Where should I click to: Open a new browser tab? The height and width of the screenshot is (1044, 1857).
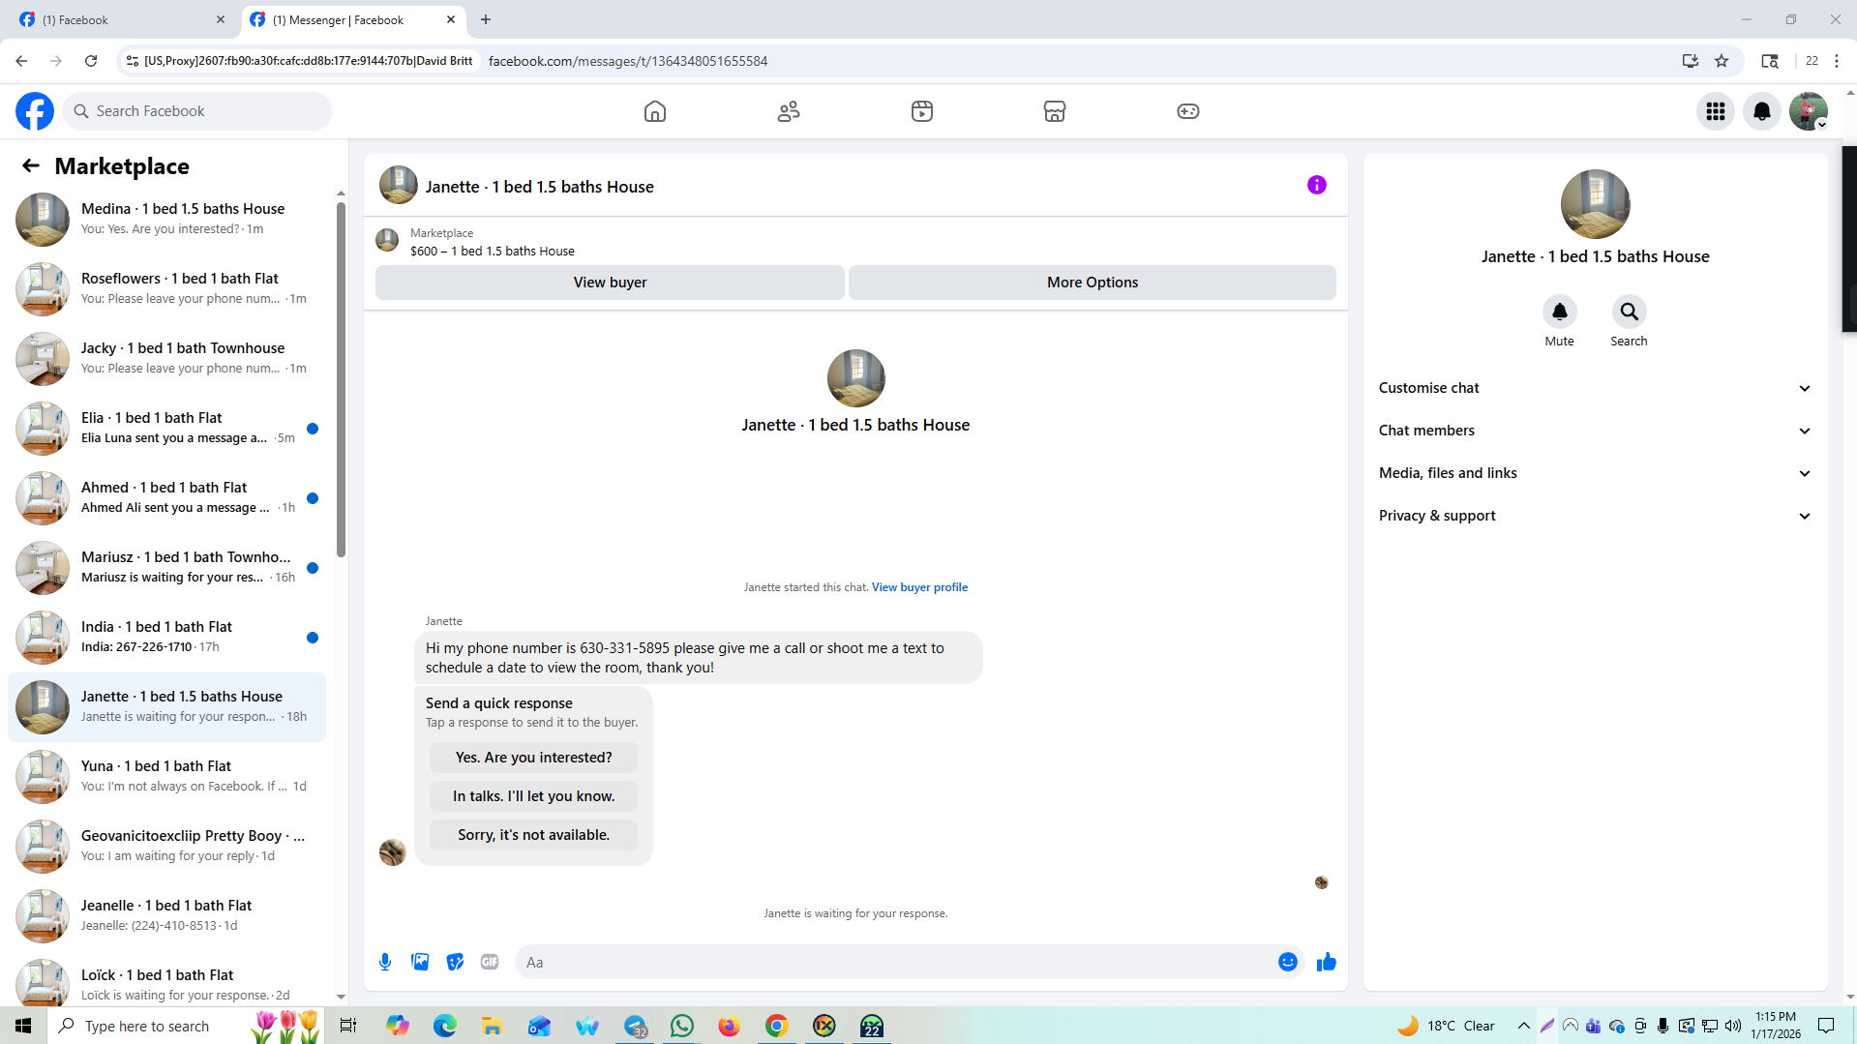pyautogui.click(x=486, y=19)
